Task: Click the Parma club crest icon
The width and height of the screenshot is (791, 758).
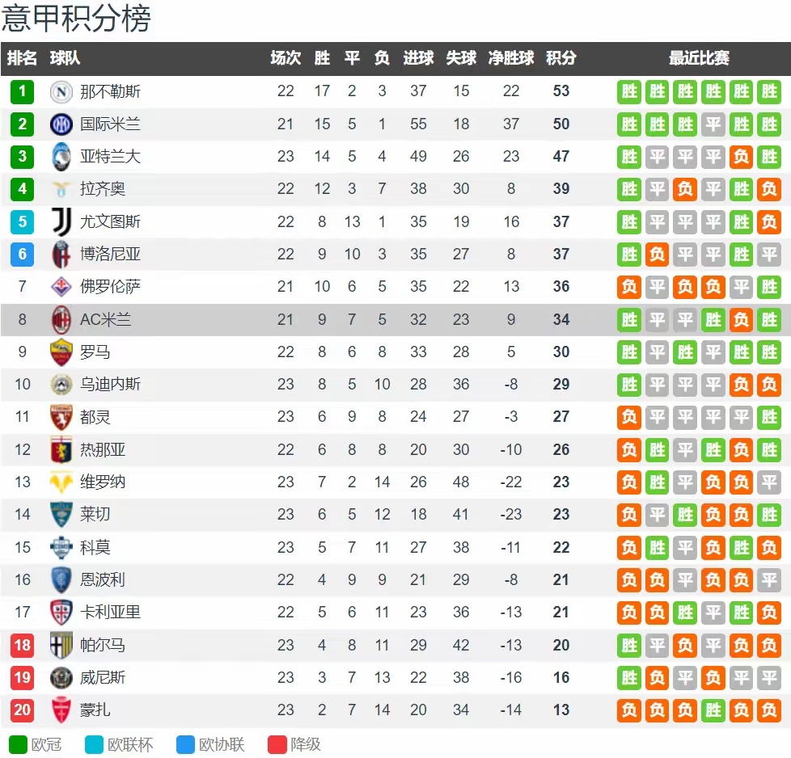Action: pyautogui.click(x=61, y=645)
